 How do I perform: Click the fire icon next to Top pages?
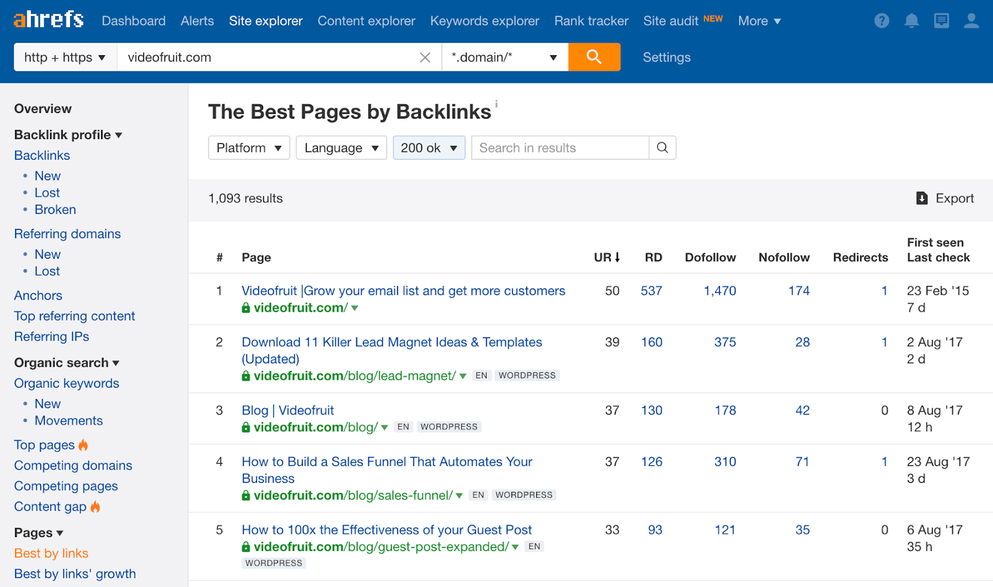[x=83, y=444]
